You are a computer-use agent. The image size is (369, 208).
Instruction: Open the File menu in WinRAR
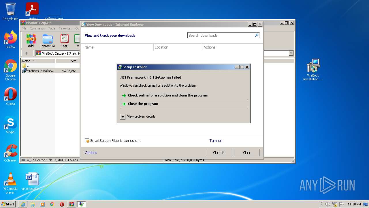tap(24, 28)
